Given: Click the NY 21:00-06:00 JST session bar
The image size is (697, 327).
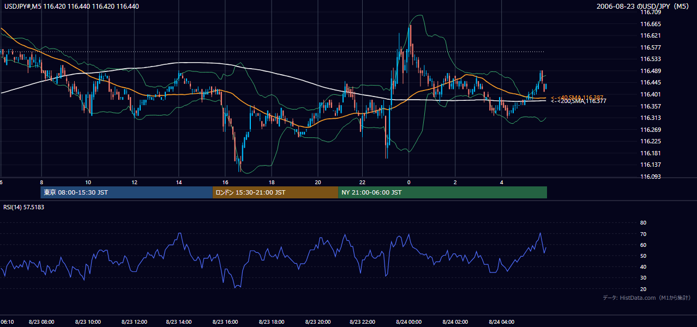Looking at the screenshot, I should pos(442,192).
